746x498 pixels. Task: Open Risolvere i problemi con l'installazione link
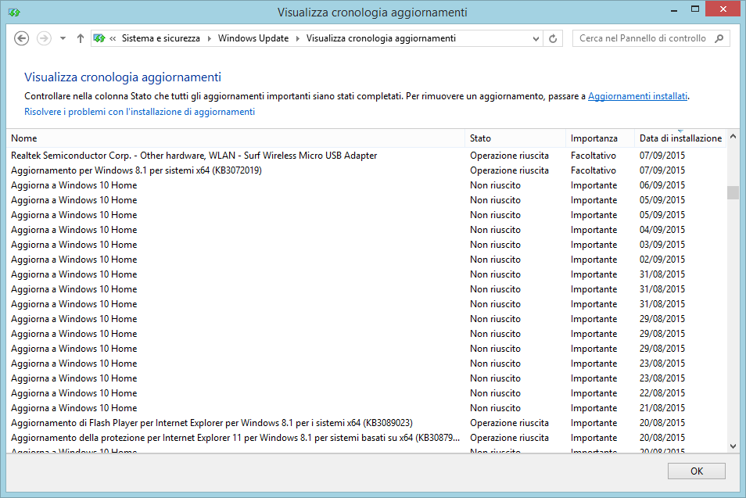[139, 112]
